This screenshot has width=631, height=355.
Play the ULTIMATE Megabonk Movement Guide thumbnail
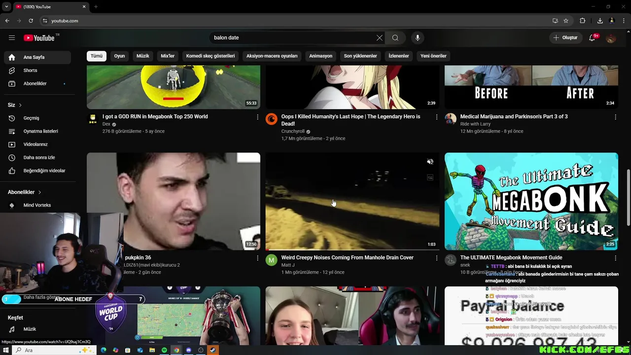(x=531, y=201)
